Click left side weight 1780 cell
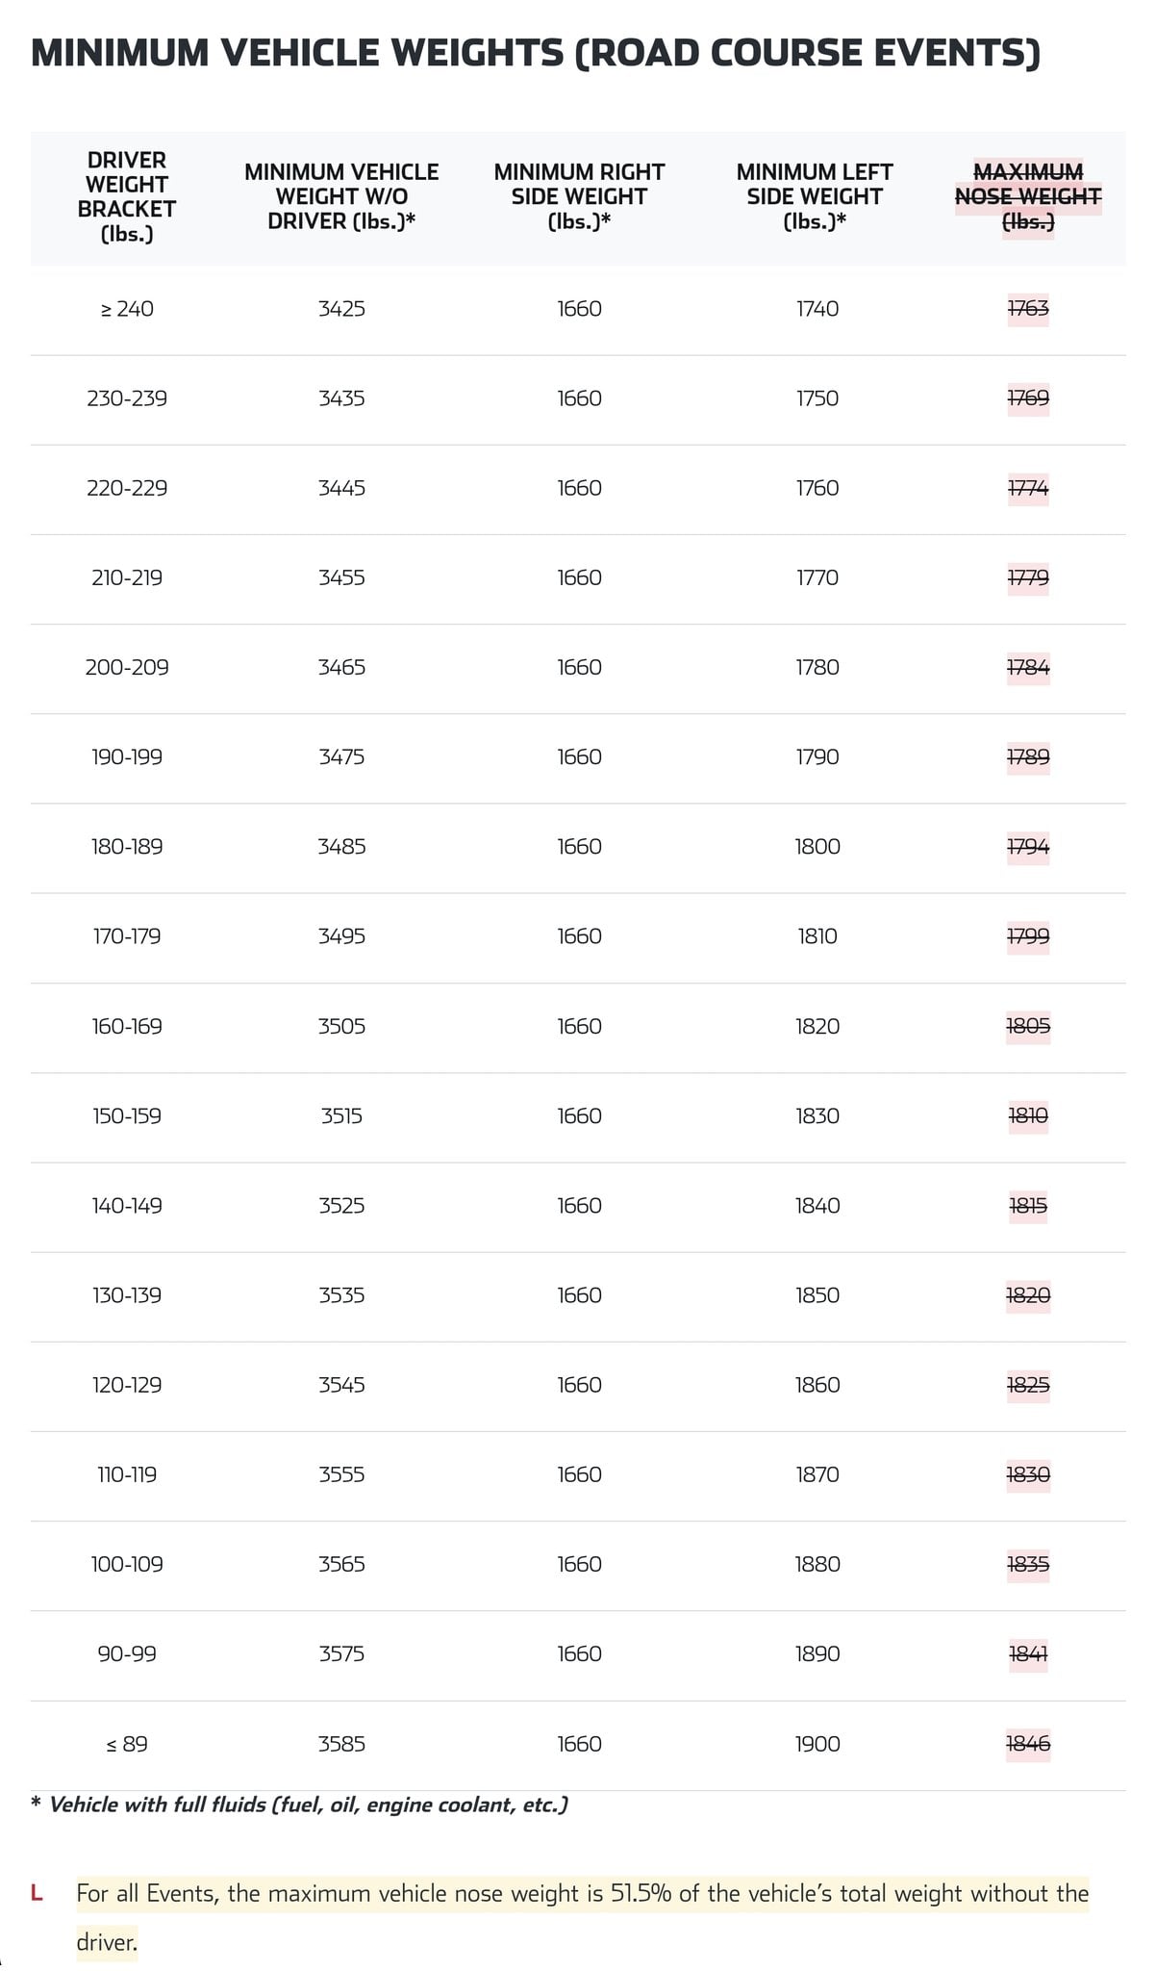 click(817, 667)
